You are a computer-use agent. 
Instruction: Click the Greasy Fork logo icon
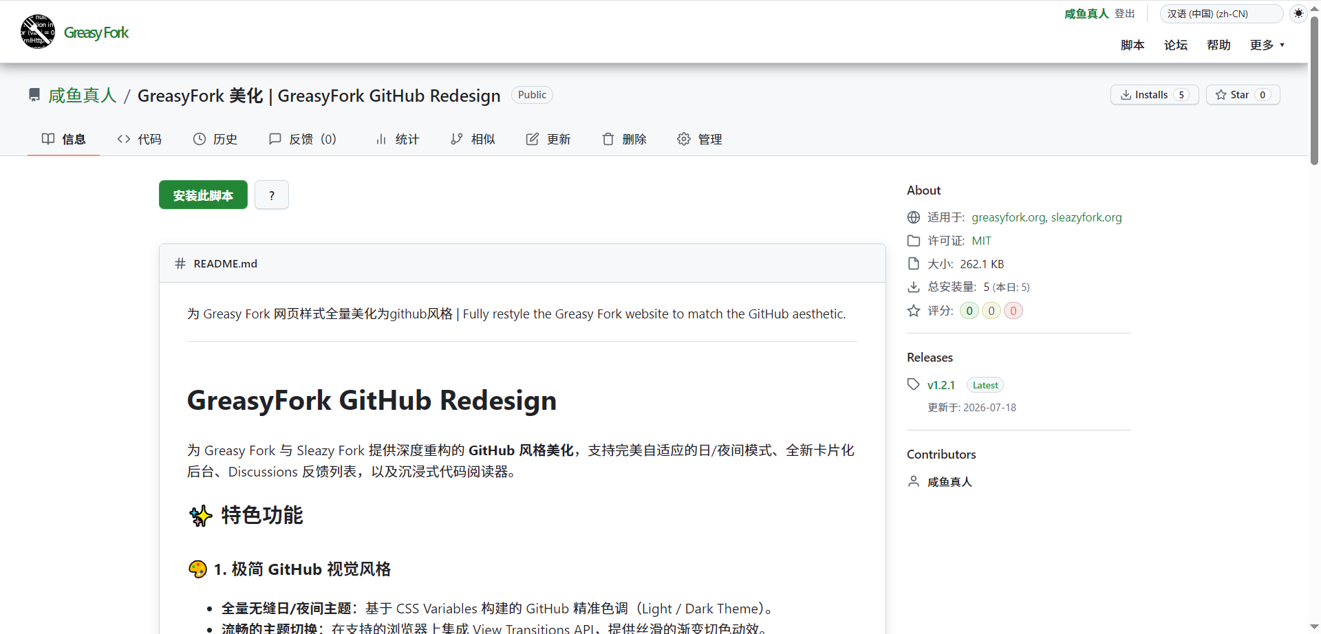[38, 32]
